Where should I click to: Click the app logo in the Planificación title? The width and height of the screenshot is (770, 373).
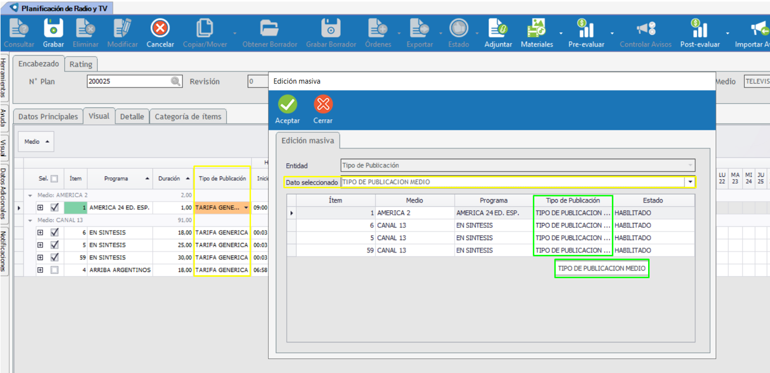coord(14,8)
